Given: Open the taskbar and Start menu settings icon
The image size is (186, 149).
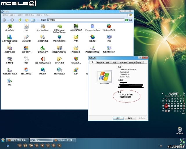Looking at the screenshot, I should click(x=10, y=39).
